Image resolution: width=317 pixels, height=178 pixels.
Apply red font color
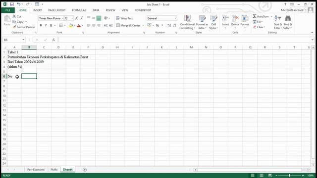(79, 25)
